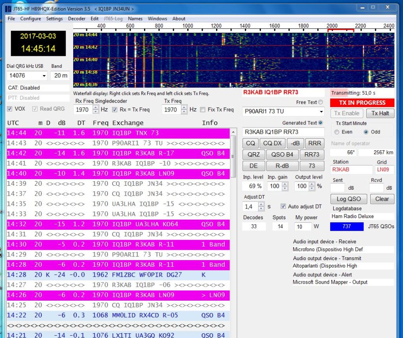Enable the Fix Tx Freq checkbox
The image size is (403, 338).
(203, 110)
